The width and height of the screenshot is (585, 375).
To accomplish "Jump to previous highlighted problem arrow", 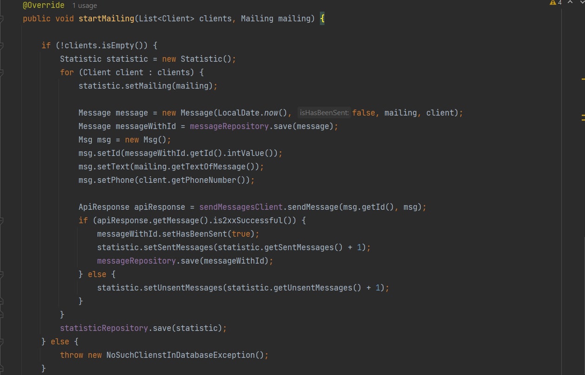I will click(571, 2).
